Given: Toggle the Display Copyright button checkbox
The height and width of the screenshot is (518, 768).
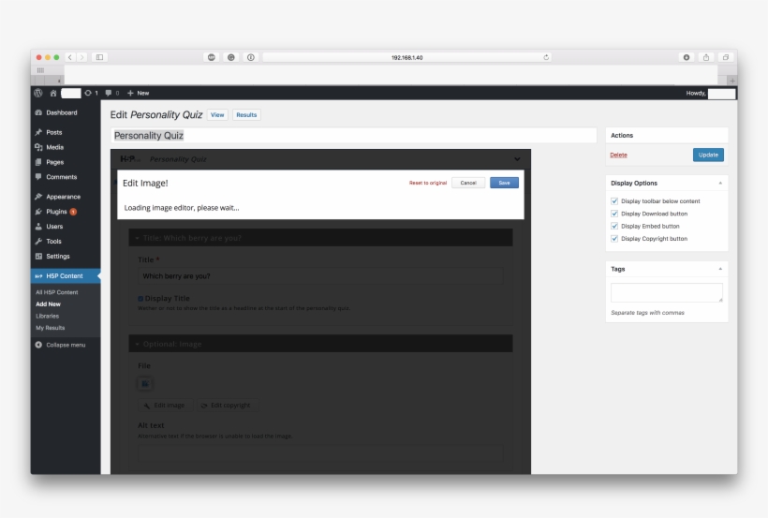Looking at the screenshot, I should pos(614,239).
